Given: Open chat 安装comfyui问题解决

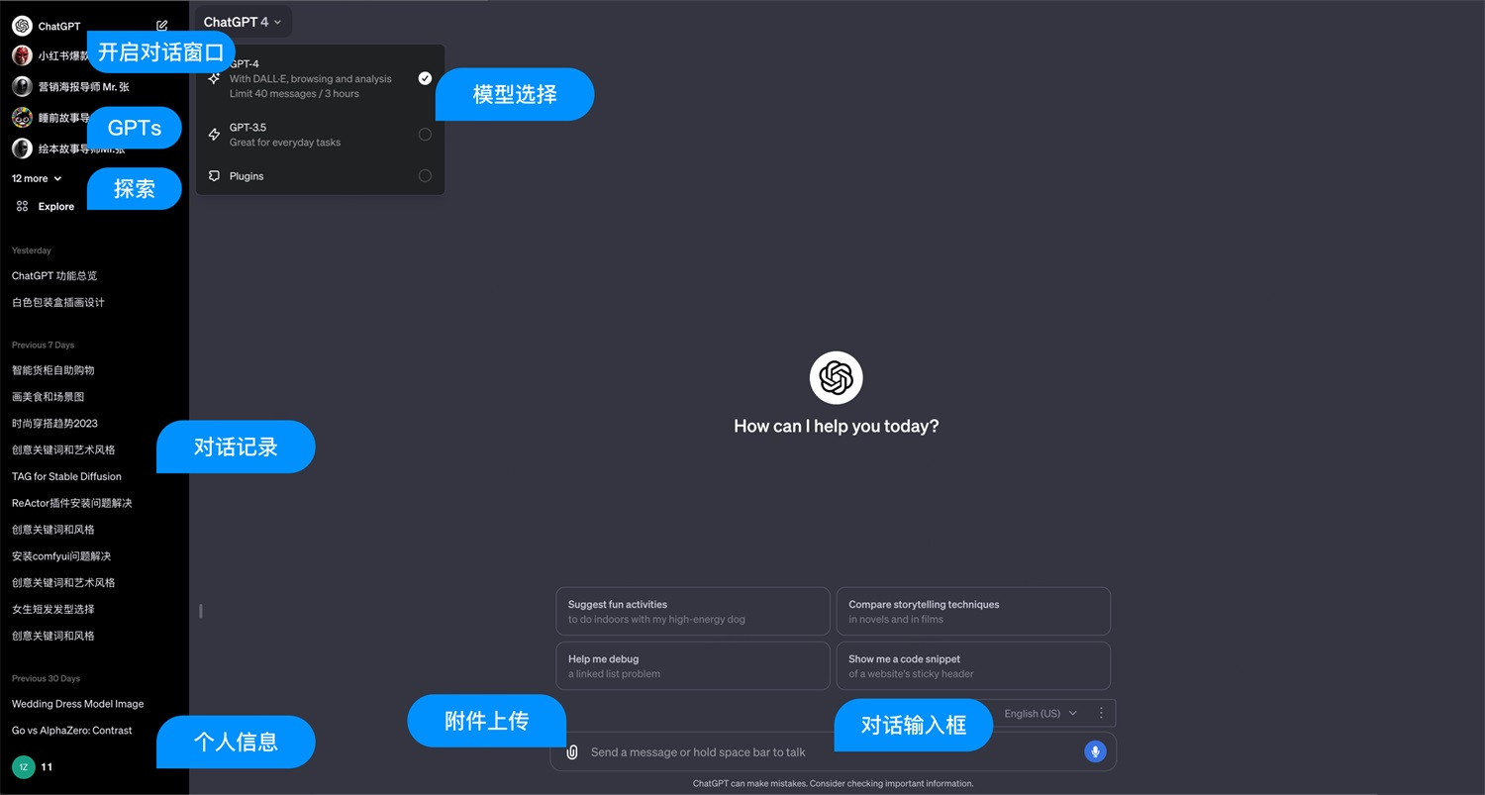Looking at the screenshot, I should pyautogui.click(x=61, y=556).
